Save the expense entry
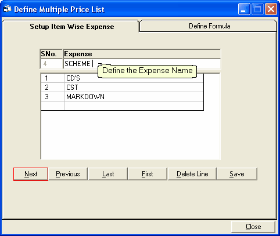This screenshot has width=280, height=236. click(x=237, y=174)
